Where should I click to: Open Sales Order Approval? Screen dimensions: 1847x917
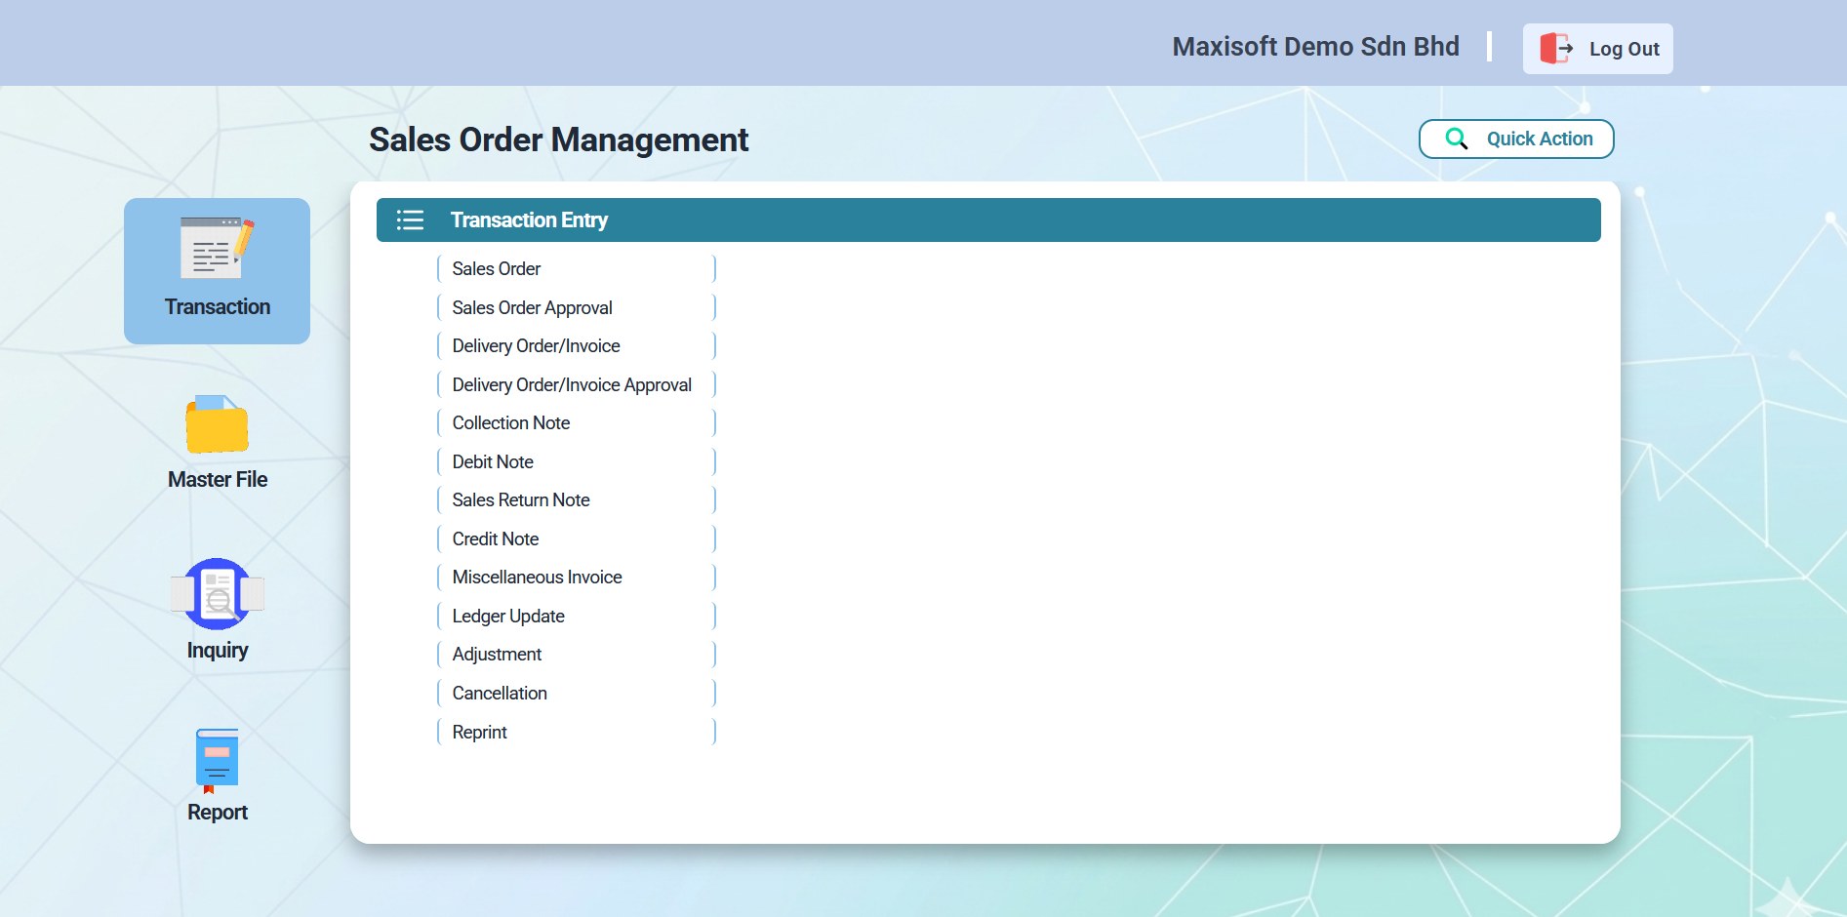(576, 307)
